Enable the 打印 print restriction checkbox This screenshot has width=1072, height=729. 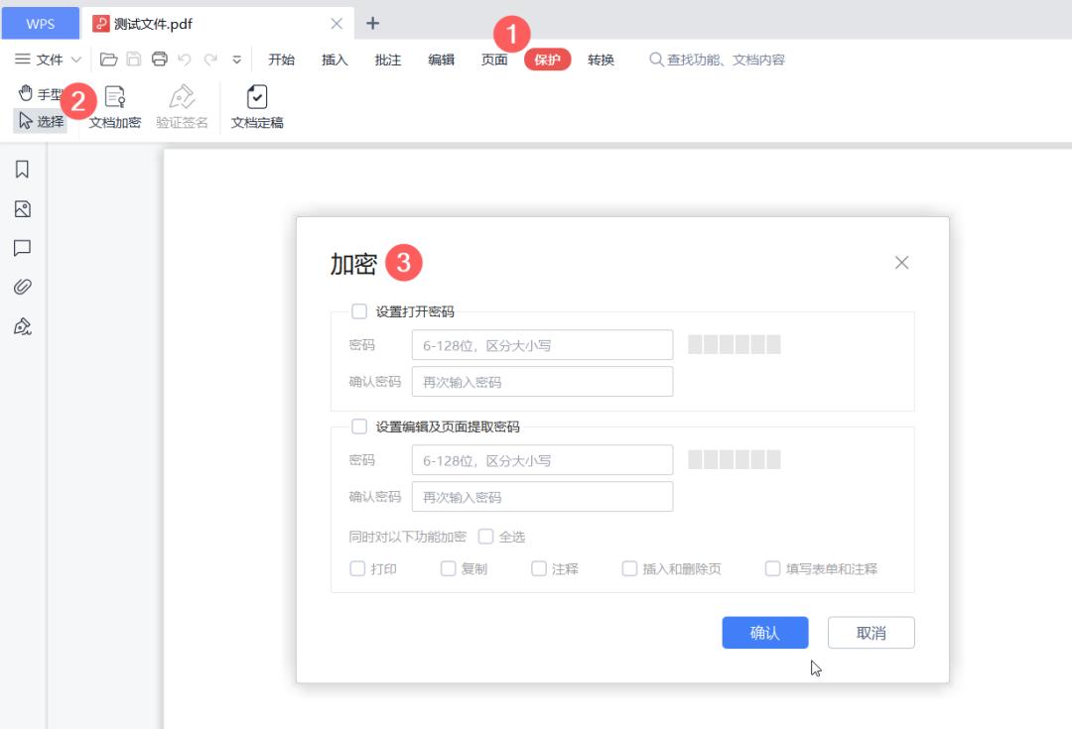pos(356,568)
